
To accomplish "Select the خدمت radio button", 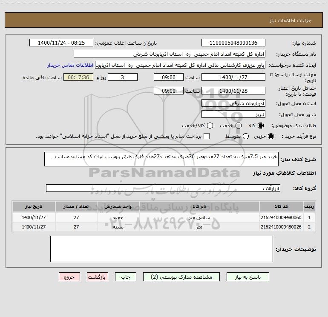I will tap(239, 126).
